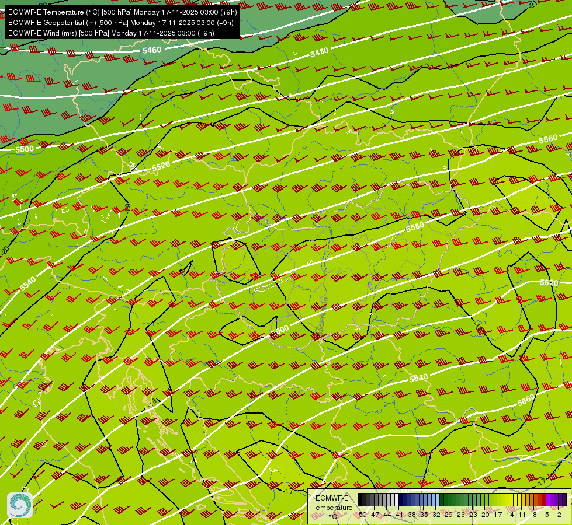Click the Temperature 500 hPa legend line
Image resolution: width=572 pixels, height=525 pixels.
123,12
